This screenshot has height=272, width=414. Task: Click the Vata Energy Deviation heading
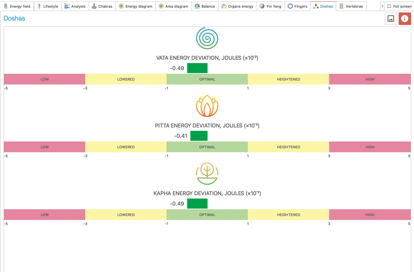[207, 58]
